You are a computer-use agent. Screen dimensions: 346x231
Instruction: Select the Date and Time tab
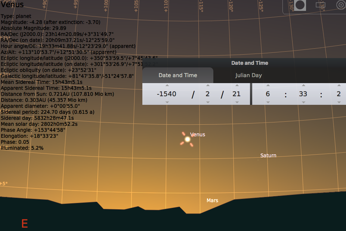pos(178,75)
